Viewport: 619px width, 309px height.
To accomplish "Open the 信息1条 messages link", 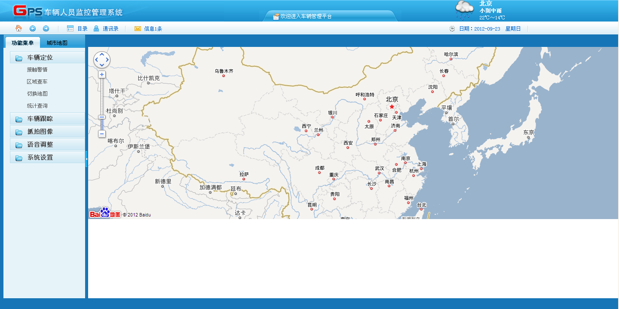I will click(153, 29).
